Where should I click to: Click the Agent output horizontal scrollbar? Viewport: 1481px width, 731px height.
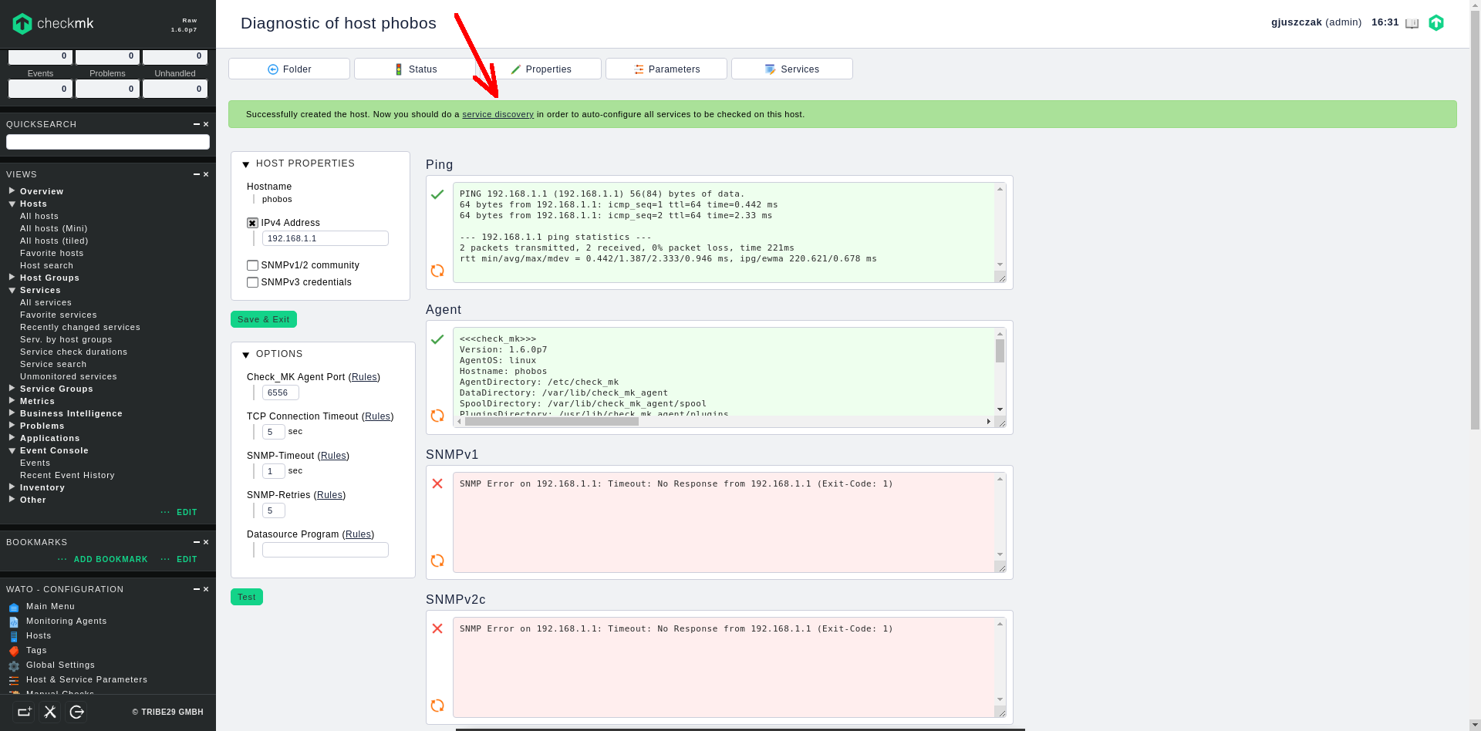(x=552, y=422)
